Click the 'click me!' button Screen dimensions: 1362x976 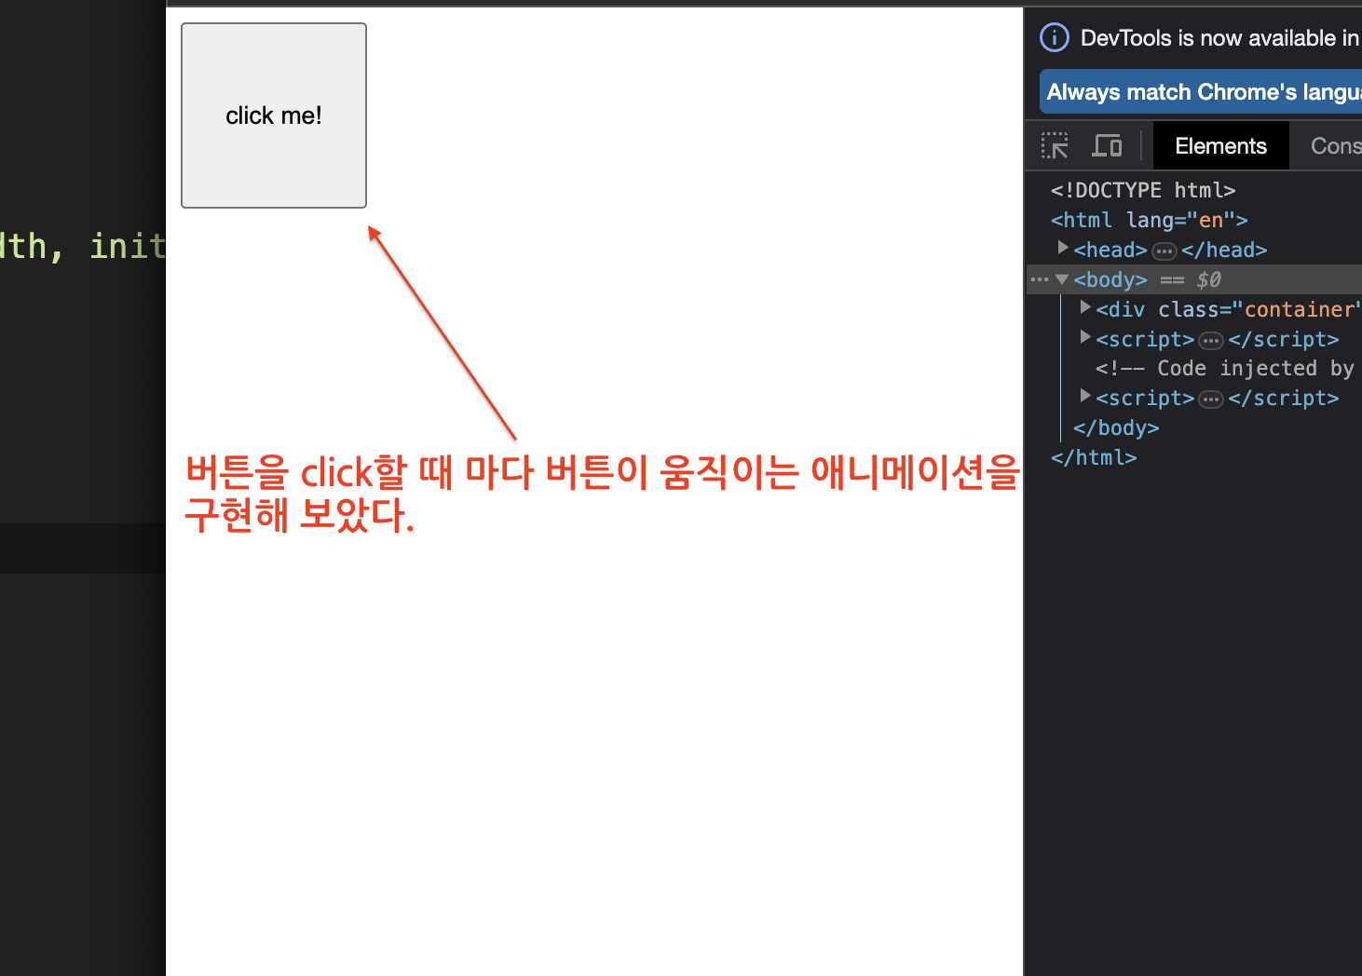point(274,115)
